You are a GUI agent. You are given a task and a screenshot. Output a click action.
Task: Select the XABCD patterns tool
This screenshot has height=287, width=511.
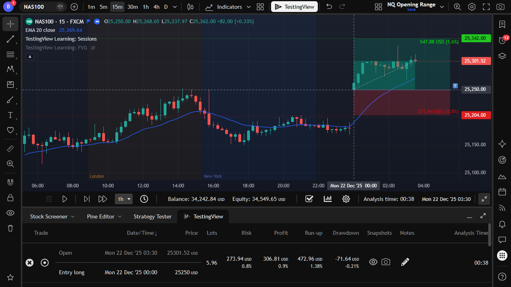(10, 69)
